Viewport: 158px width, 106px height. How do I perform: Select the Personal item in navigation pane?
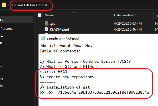7,29
